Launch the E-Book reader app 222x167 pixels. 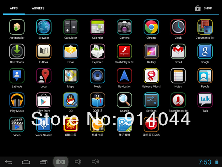tap(44, 51)
